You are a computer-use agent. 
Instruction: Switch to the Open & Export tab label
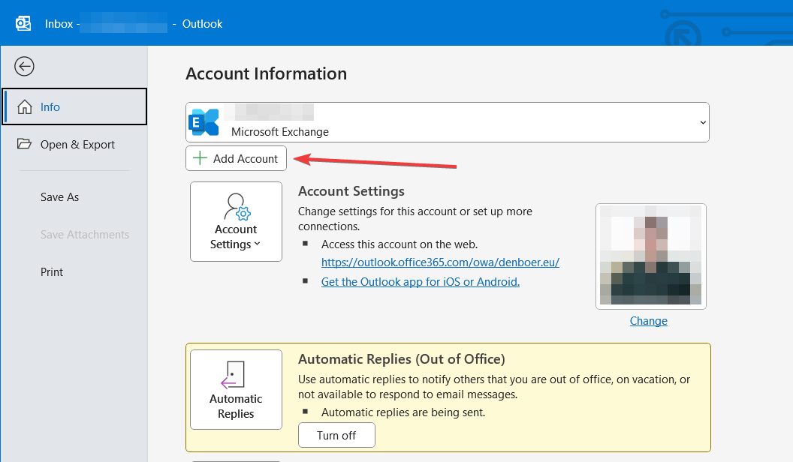point(77,145)
